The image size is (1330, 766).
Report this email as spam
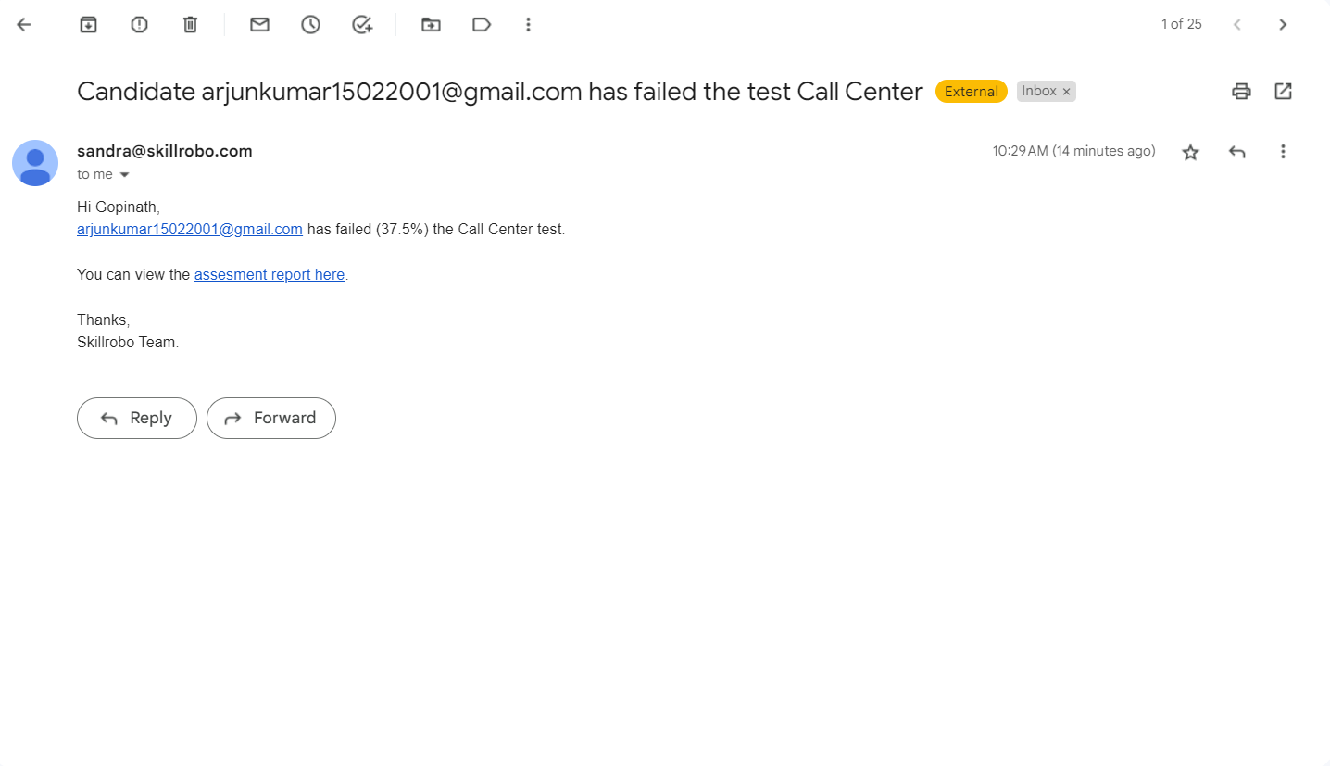(139, 25)
